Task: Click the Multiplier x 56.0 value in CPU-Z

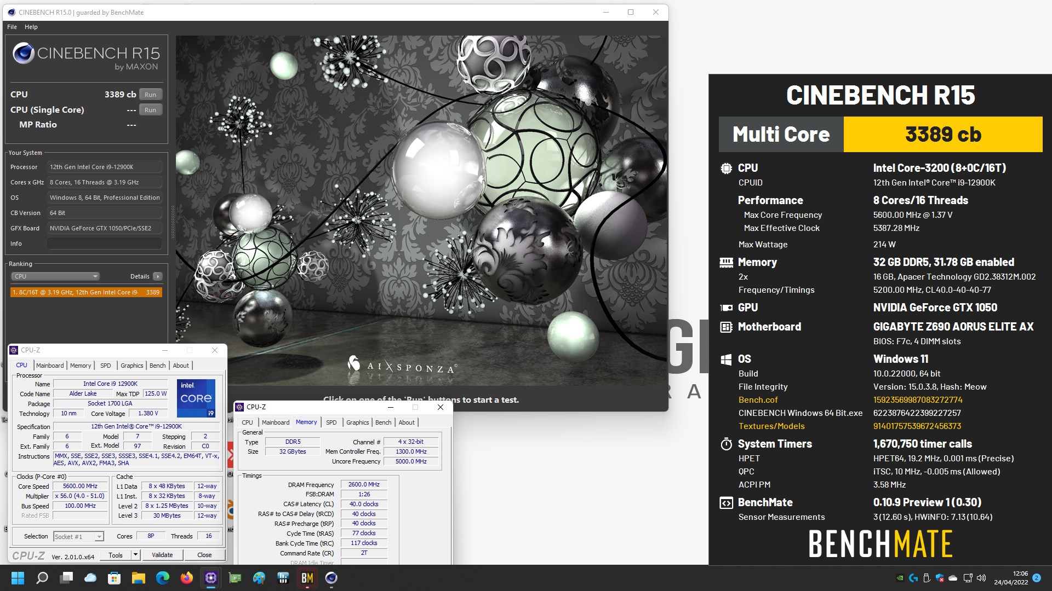Action: coord(80,496)
